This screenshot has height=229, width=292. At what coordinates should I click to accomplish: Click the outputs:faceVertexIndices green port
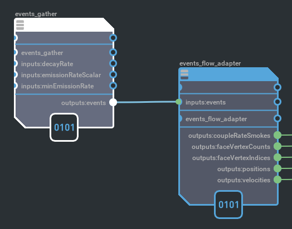(x=278, y=157)
